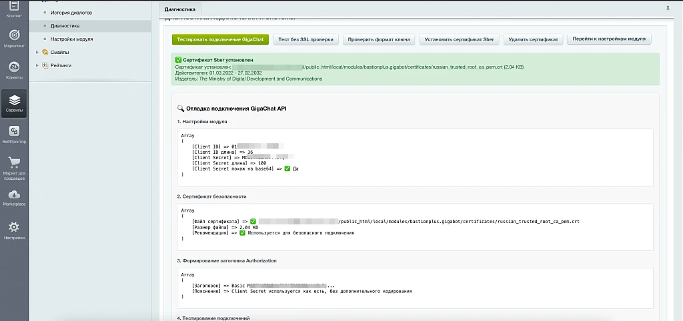Click Удалить сертификат button

point(534,39)
